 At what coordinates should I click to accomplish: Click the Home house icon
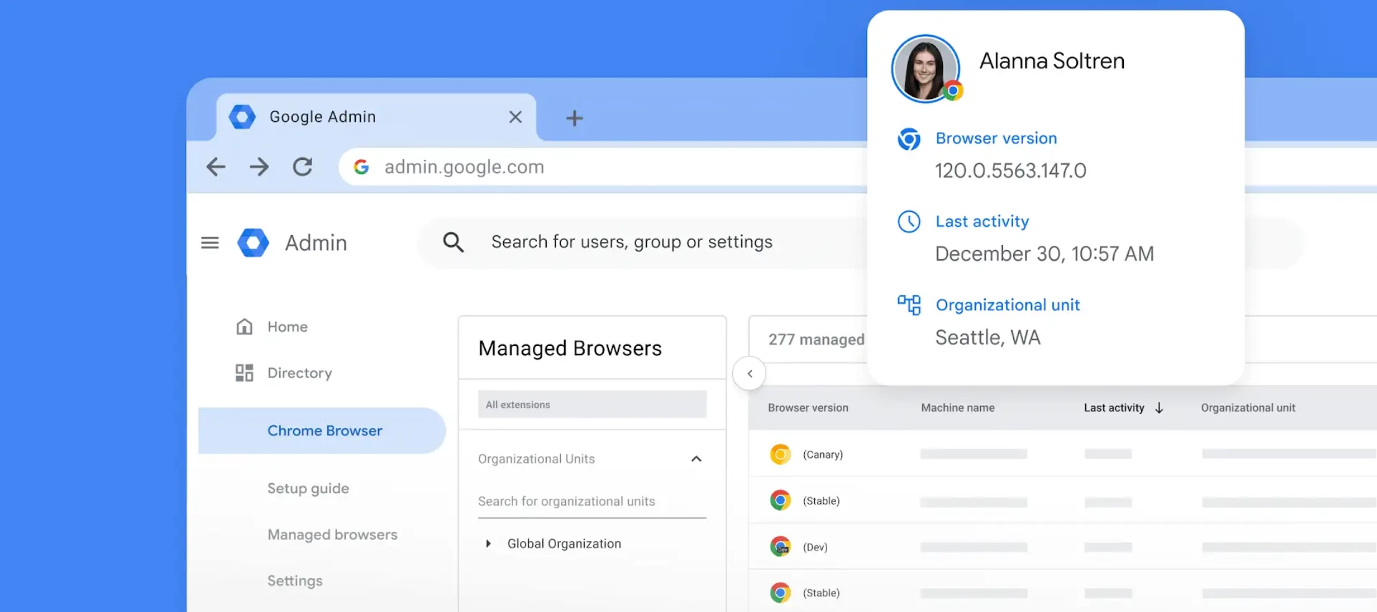[244, 327]
